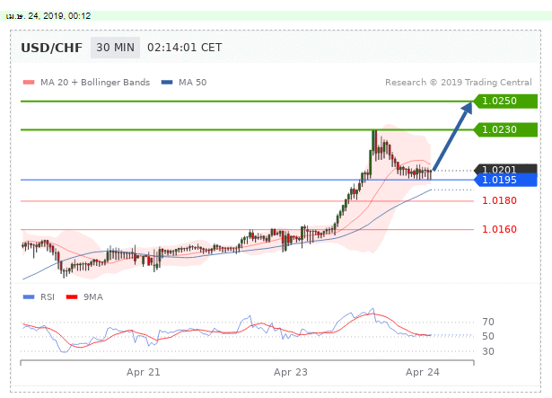552x398 pixels.
Task: Click the 9MA legend label
Action: click(x=93, y=297)
